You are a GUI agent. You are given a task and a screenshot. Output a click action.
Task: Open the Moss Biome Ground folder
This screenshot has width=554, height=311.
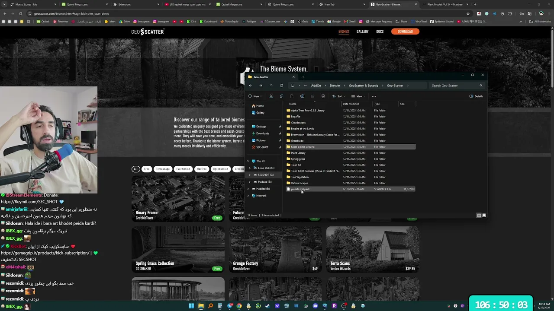[x=351, y=147]
